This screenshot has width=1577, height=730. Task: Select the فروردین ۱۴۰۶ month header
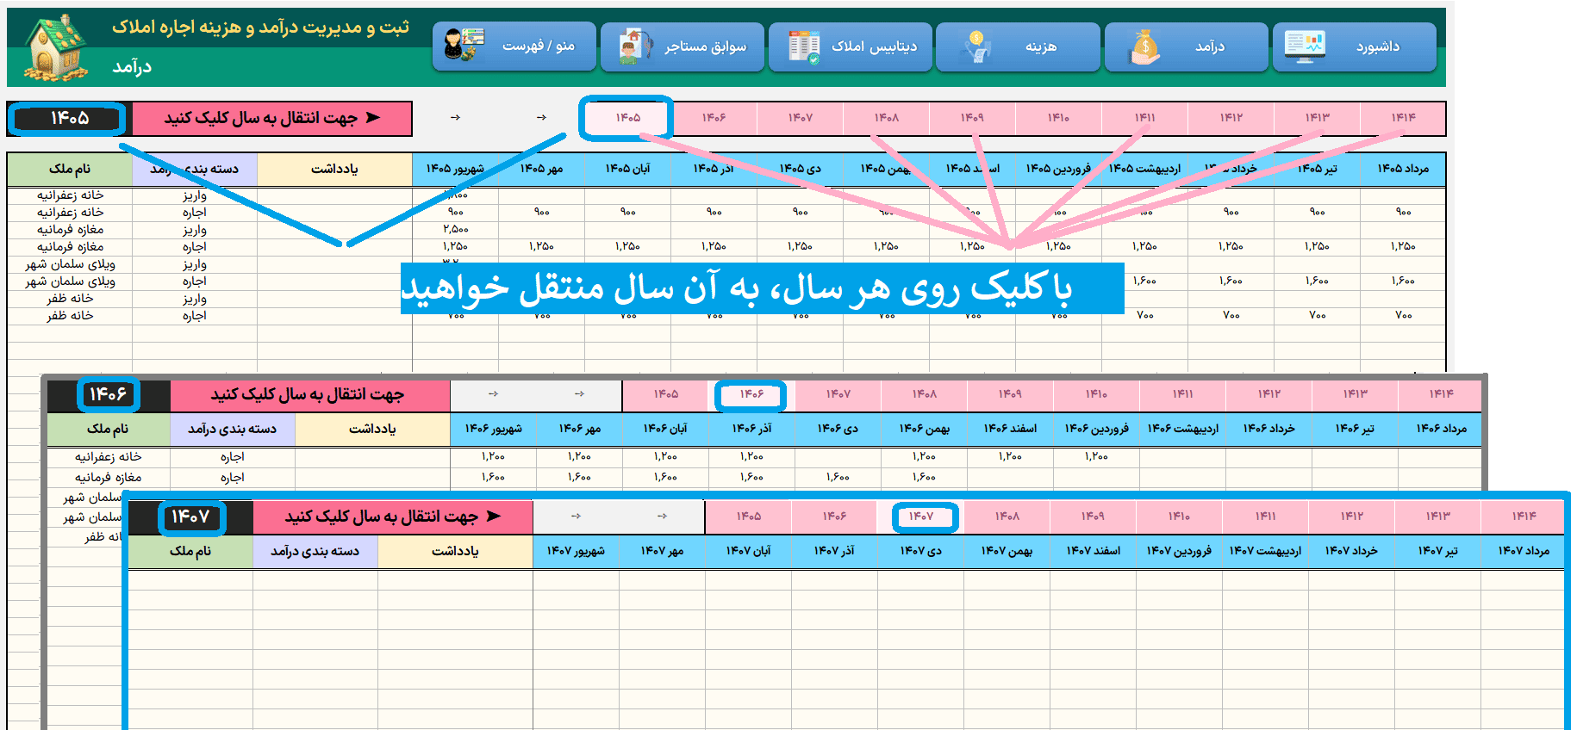pos(1096,429)
